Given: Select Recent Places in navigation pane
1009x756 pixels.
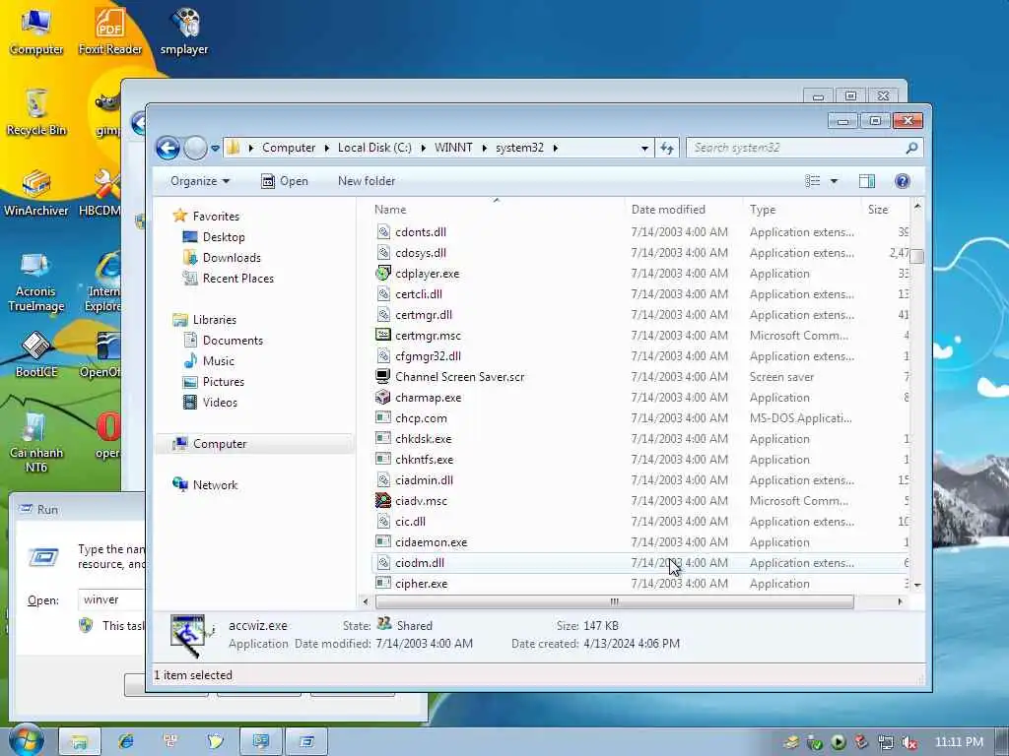Looking at the screenshot, I should click(229, 278).
